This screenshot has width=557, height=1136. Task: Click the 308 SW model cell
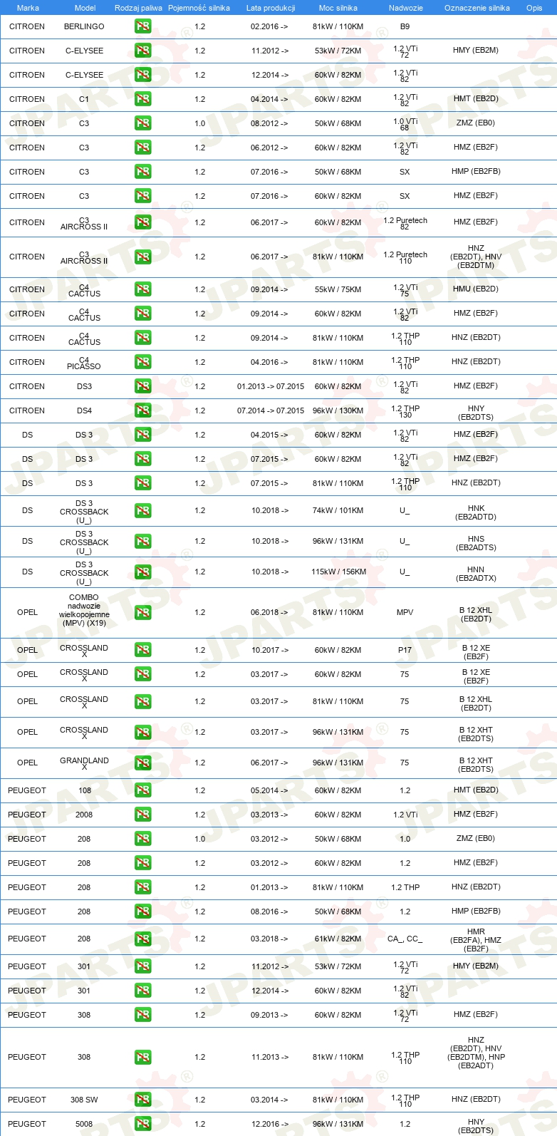click(84, 1100)
